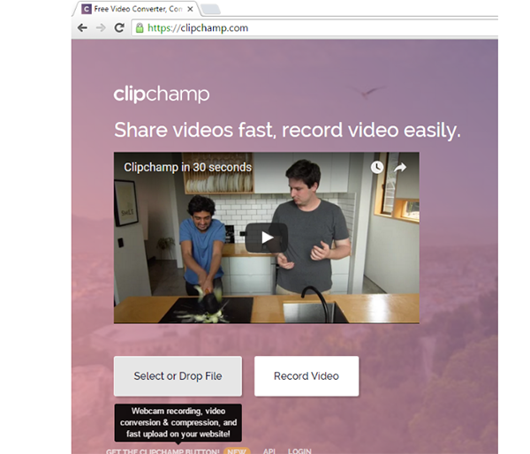
Task: Close the Free Video Converter tab
Action: click(191, 9)
